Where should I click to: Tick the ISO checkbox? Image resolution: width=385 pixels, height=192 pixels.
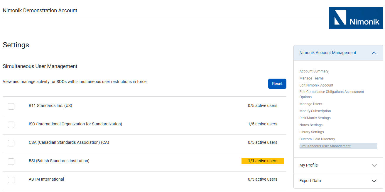tap(11, 125)
